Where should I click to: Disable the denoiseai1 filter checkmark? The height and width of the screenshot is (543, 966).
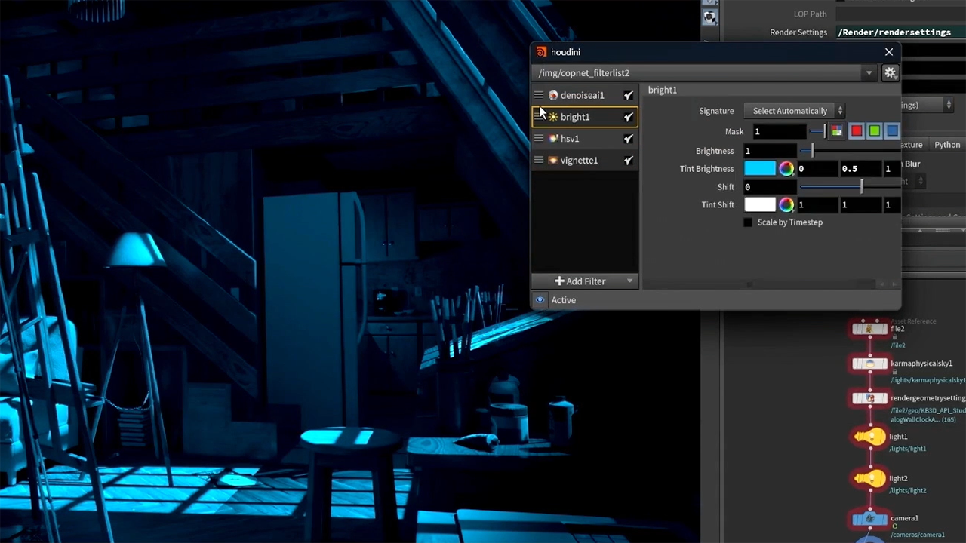tap(628, 96)
